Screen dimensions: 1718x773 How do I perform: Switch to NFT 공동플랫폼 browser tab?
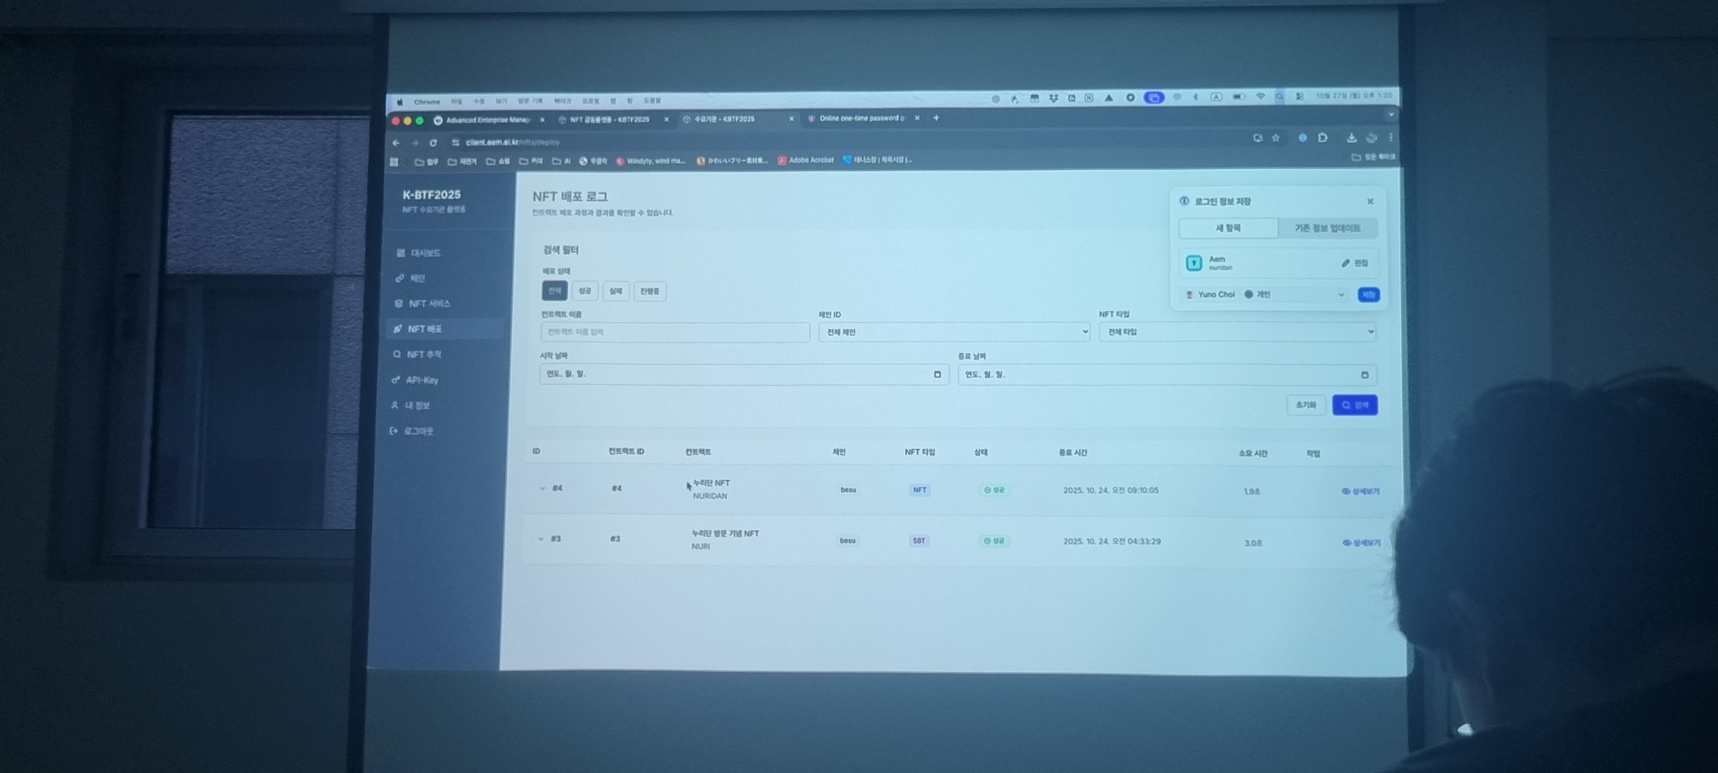coord(610,120)
